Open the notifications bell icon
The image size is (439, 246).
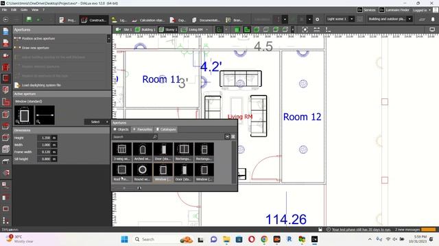(x=433, y=19)
